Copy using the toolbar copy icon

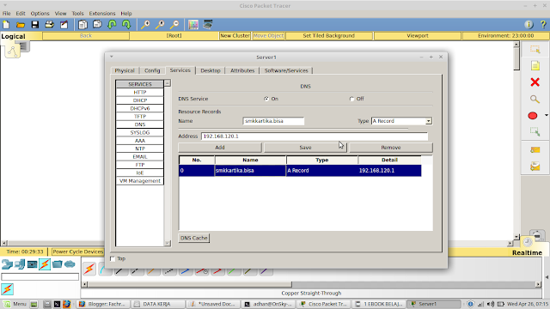point(82,25)
